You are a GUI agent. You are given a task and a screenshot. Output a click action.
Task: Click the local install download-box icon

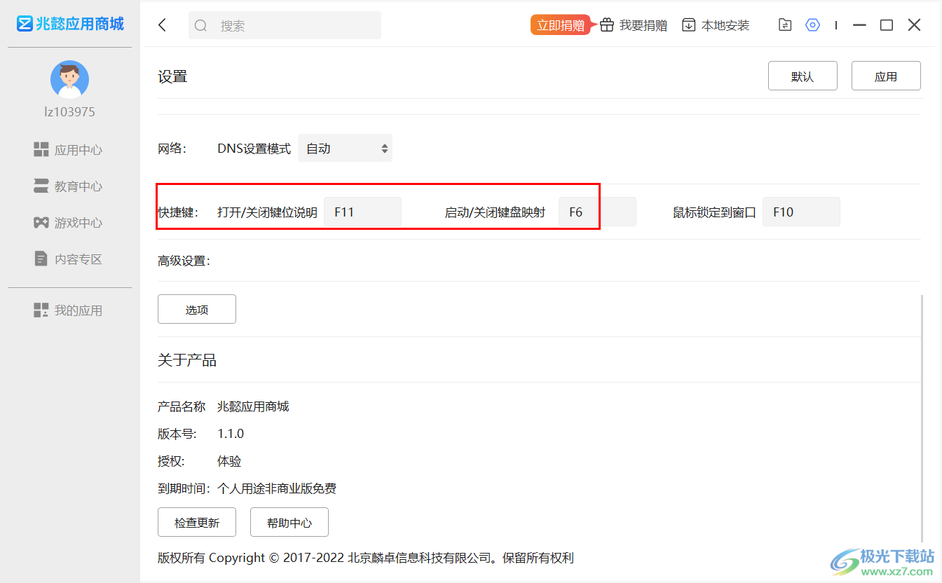pyautogui.click(x=689, y=25)
